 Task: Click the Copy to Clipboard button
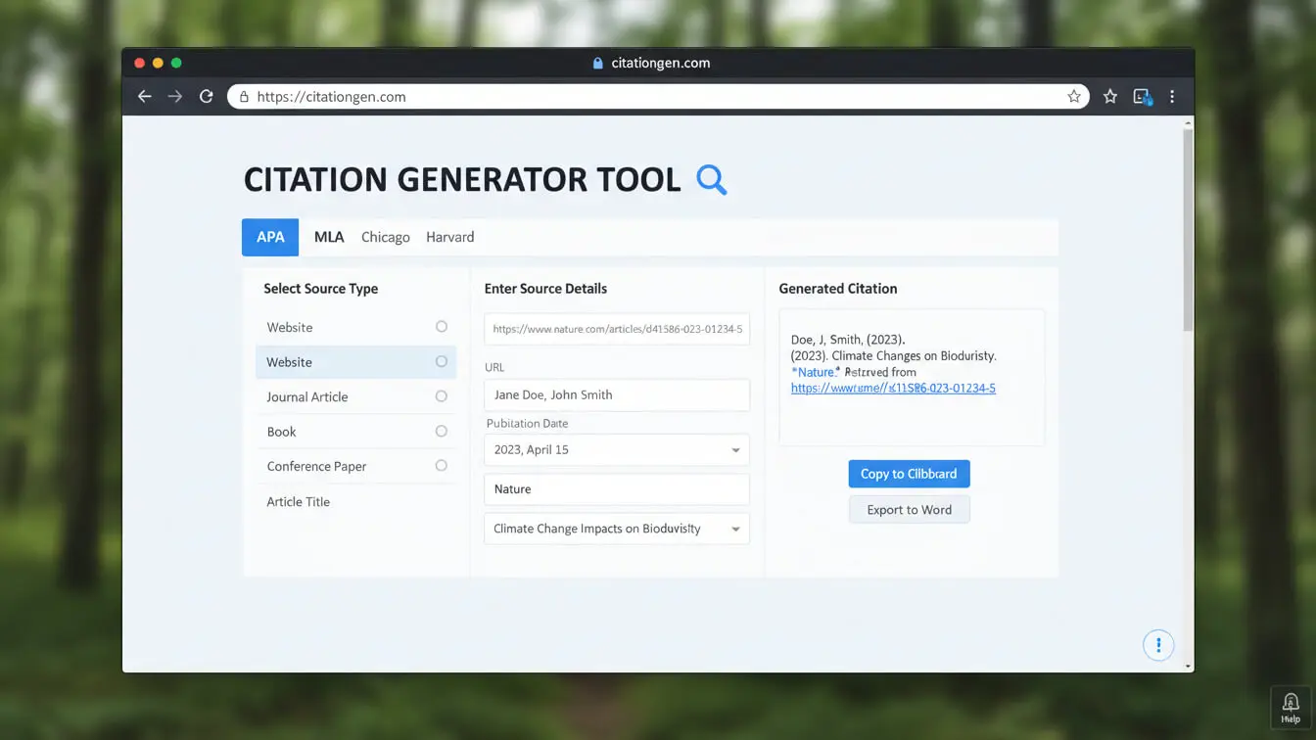[x=909, y=474]
